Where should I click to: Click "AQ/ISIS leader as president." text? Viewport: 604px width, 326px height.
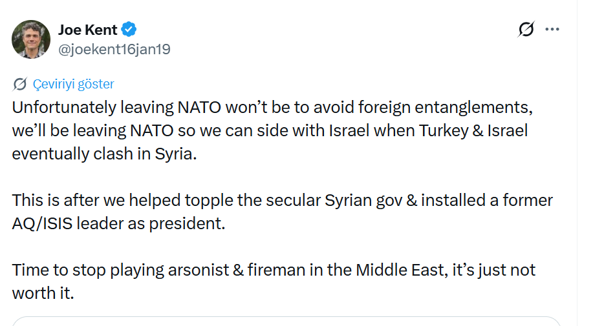click(x=118, y=223)
